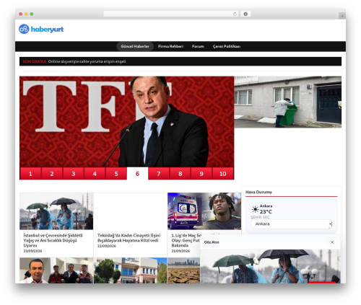Screen dimensions: 361x305
Task: Open the İstanbul Şiddetli Yağış headline
Action: (53, 240)
